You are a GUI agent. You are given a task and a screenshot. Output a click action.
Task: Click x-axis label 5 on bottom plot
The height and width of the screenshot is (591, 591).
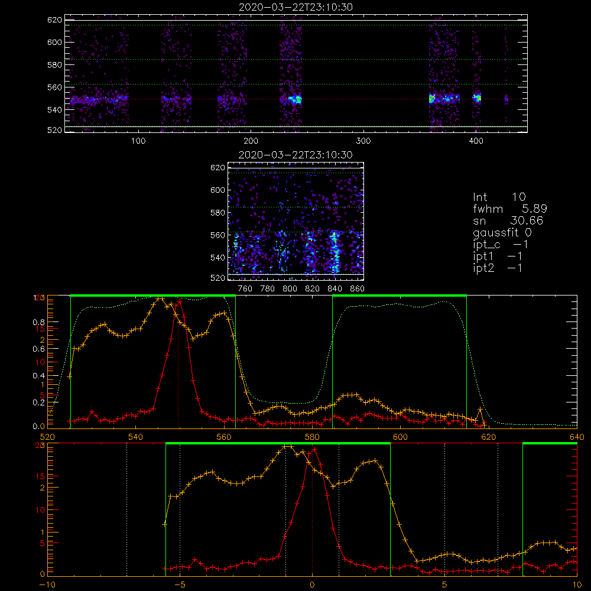click(x=445, y=584)
